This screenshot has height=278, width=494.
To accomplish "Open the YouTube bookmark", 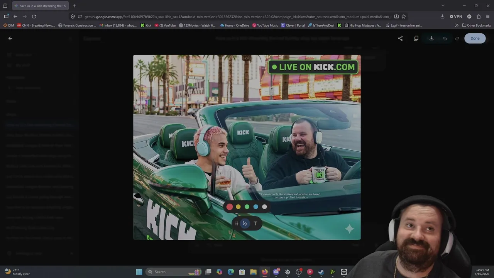I will click(x=165, y=25).
